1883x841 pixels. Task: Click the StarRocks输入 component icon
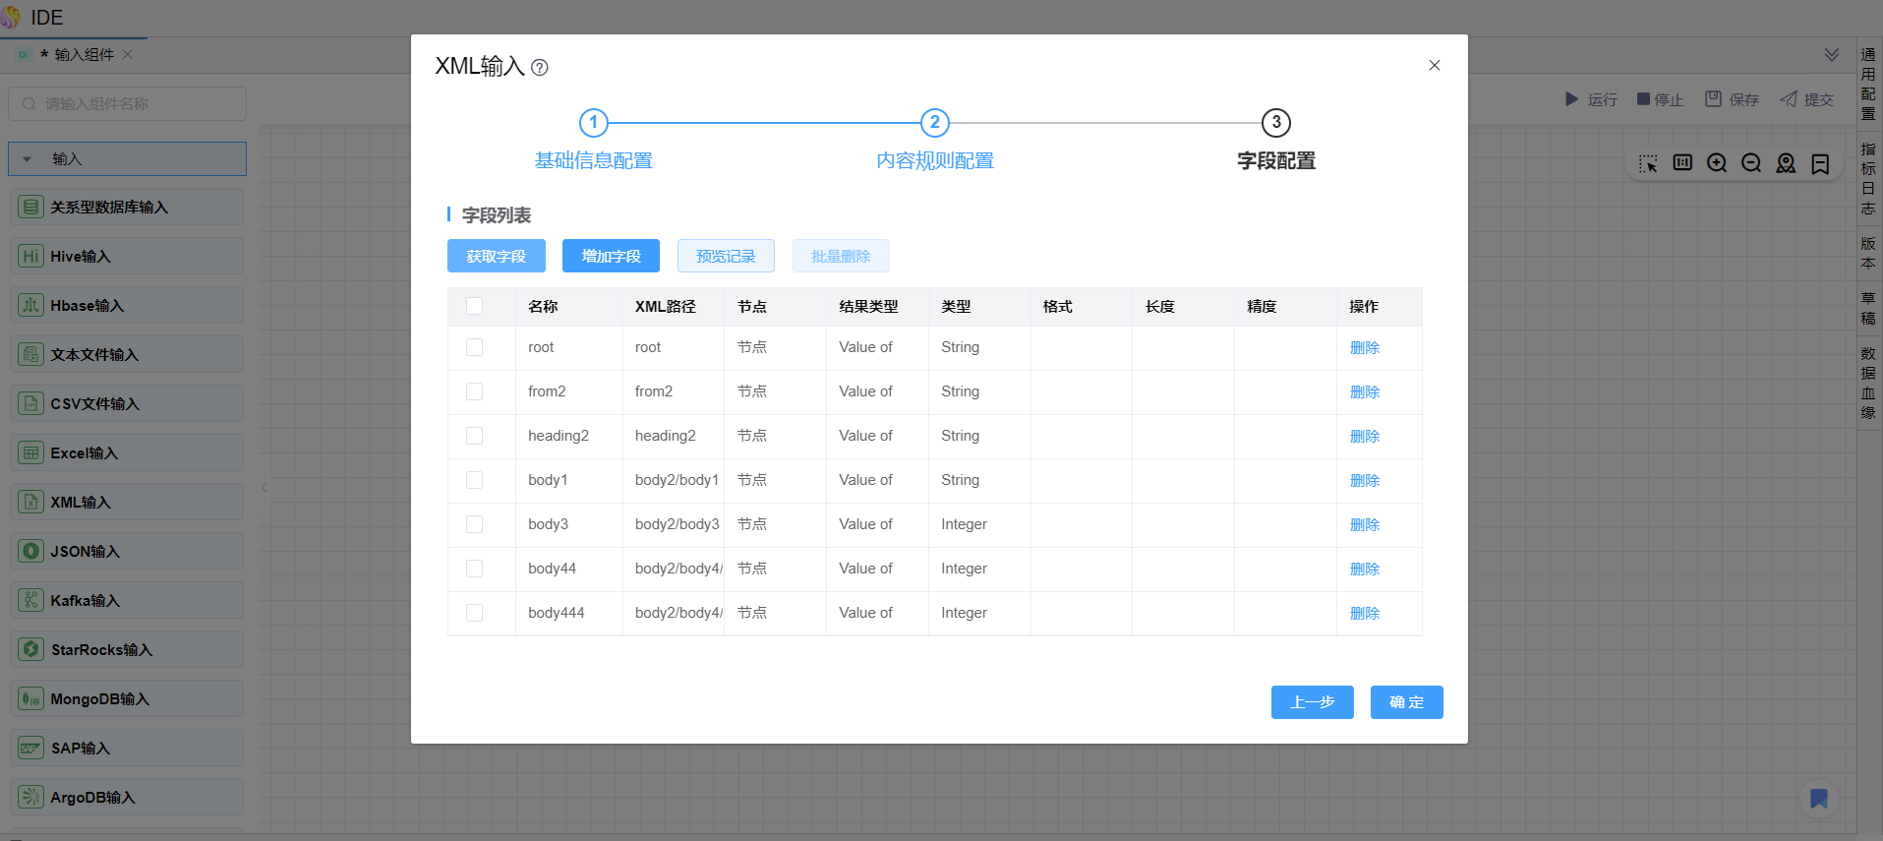tap(31, 649)
